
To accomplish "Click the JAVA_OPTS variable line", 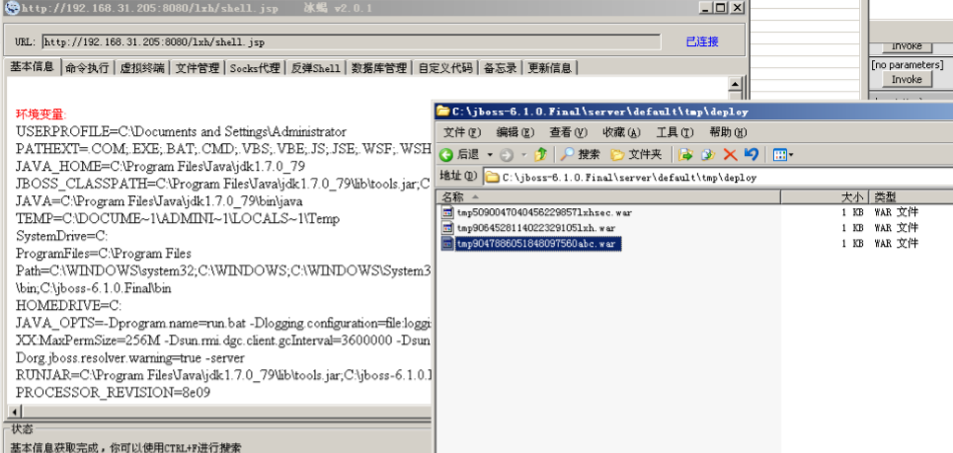I will click(223, 323).
